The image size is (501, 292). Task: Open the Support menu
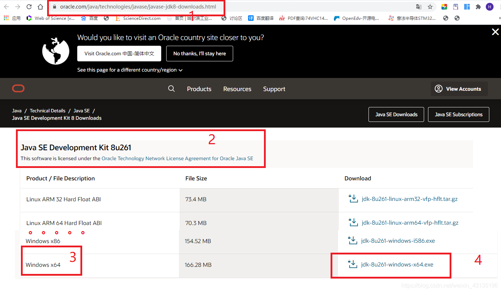274,89
